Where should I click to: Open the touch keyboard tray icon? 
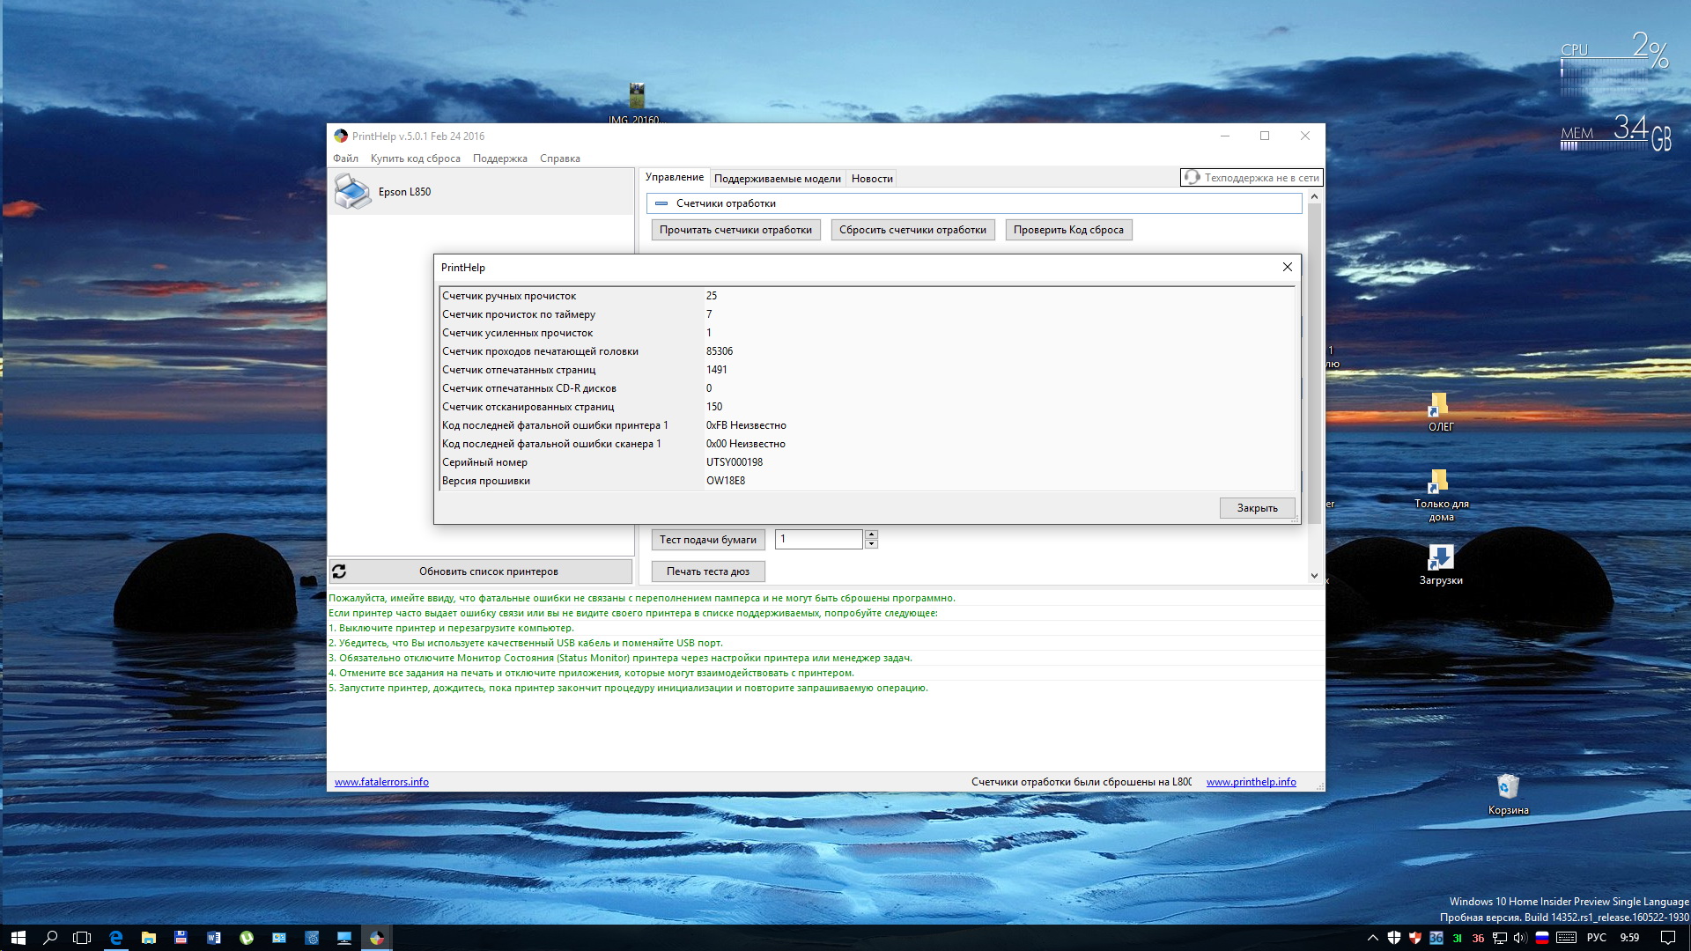click(x=1567, y=938)
